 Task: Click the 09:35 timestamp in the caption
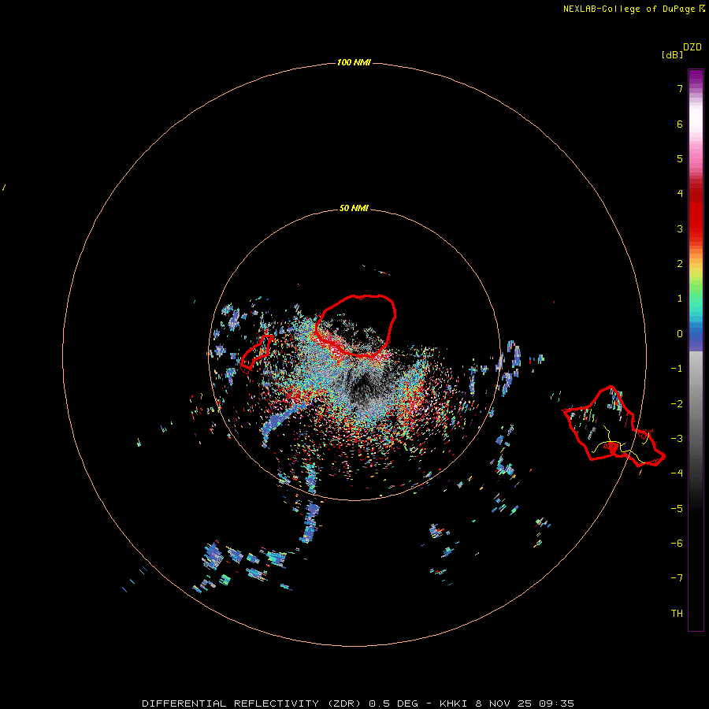click(x=556, y=703)
